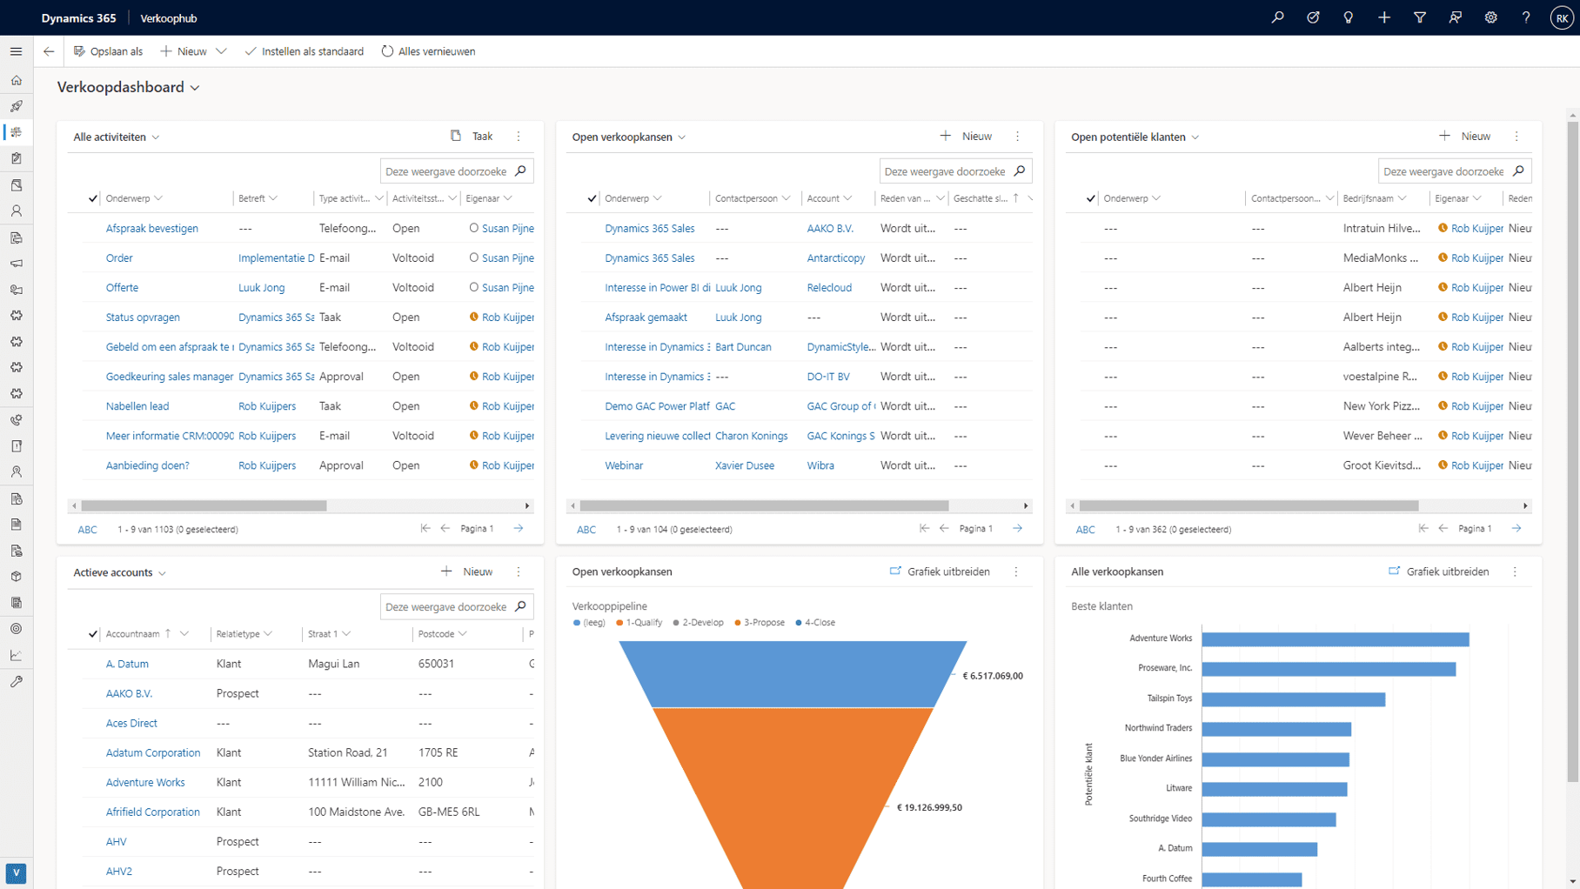The image size is (1580, 889).
Task: Open the help question mark icon
Action: pyautogui.click(x=1526, y=17)
